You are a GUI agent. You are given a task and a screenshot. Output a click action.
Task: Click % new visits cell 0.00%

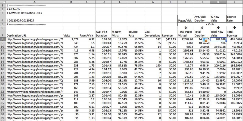120,92
